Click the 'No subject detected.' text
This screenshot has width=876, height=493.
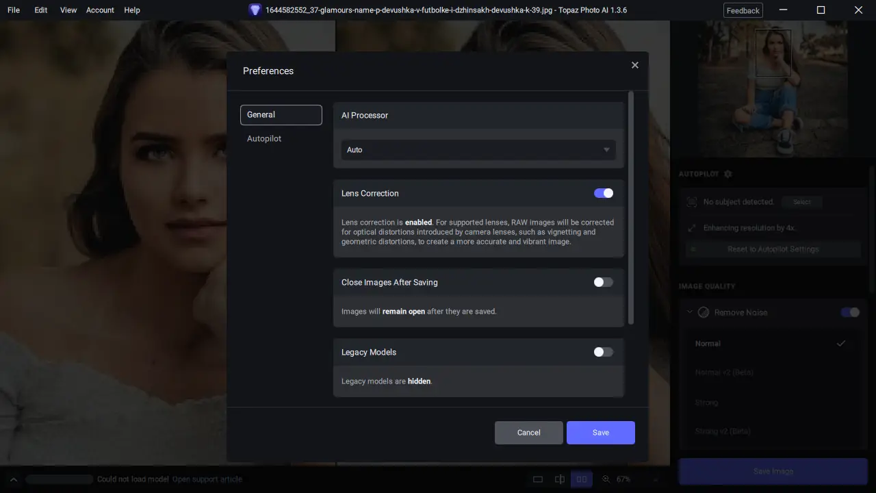point(739,202)
